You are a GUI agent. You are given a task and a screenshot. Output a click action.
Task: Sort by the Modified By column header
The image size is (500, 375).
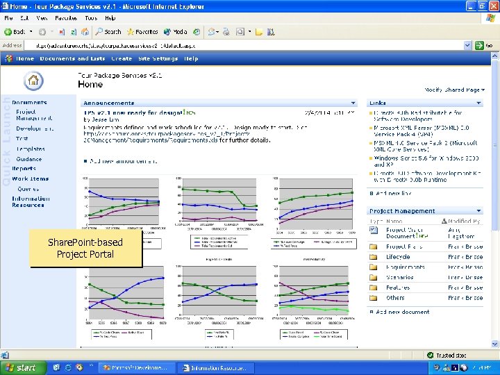click(x=464, y=221)
